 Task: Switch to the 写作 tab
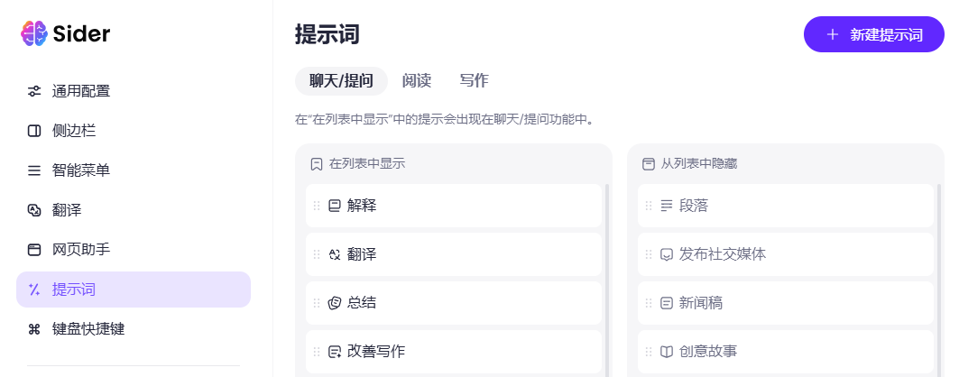[x=474, y=81]
